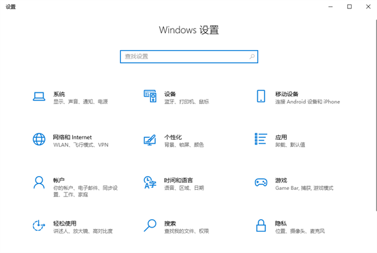
Task: Click the text 查找我的文件、权限
Action: click(x=187, y=231)
